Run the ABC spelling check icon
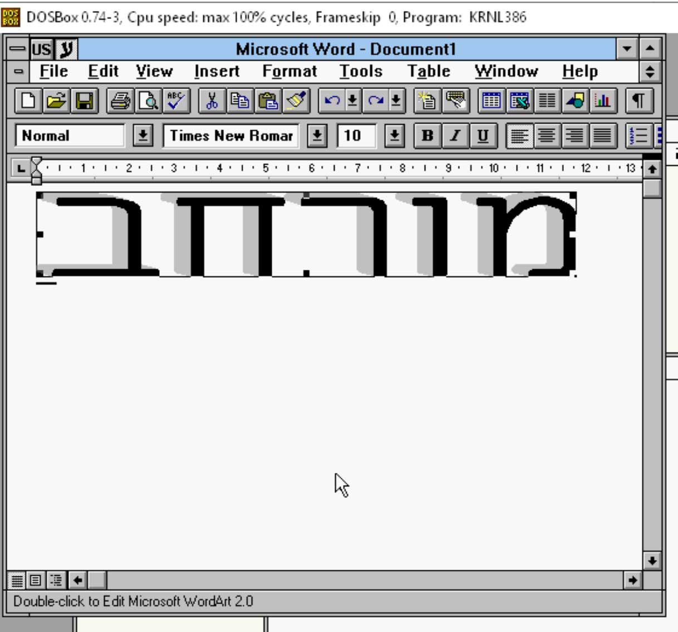This screenshot has width=678, height=632. [x=177, y=101]
